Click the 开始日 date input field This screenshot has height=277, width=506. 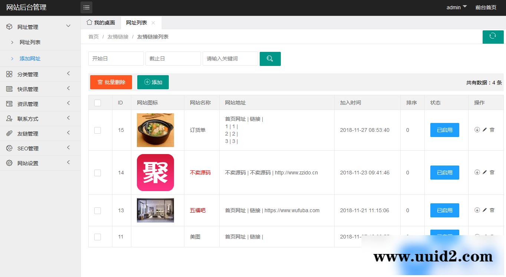116,59
